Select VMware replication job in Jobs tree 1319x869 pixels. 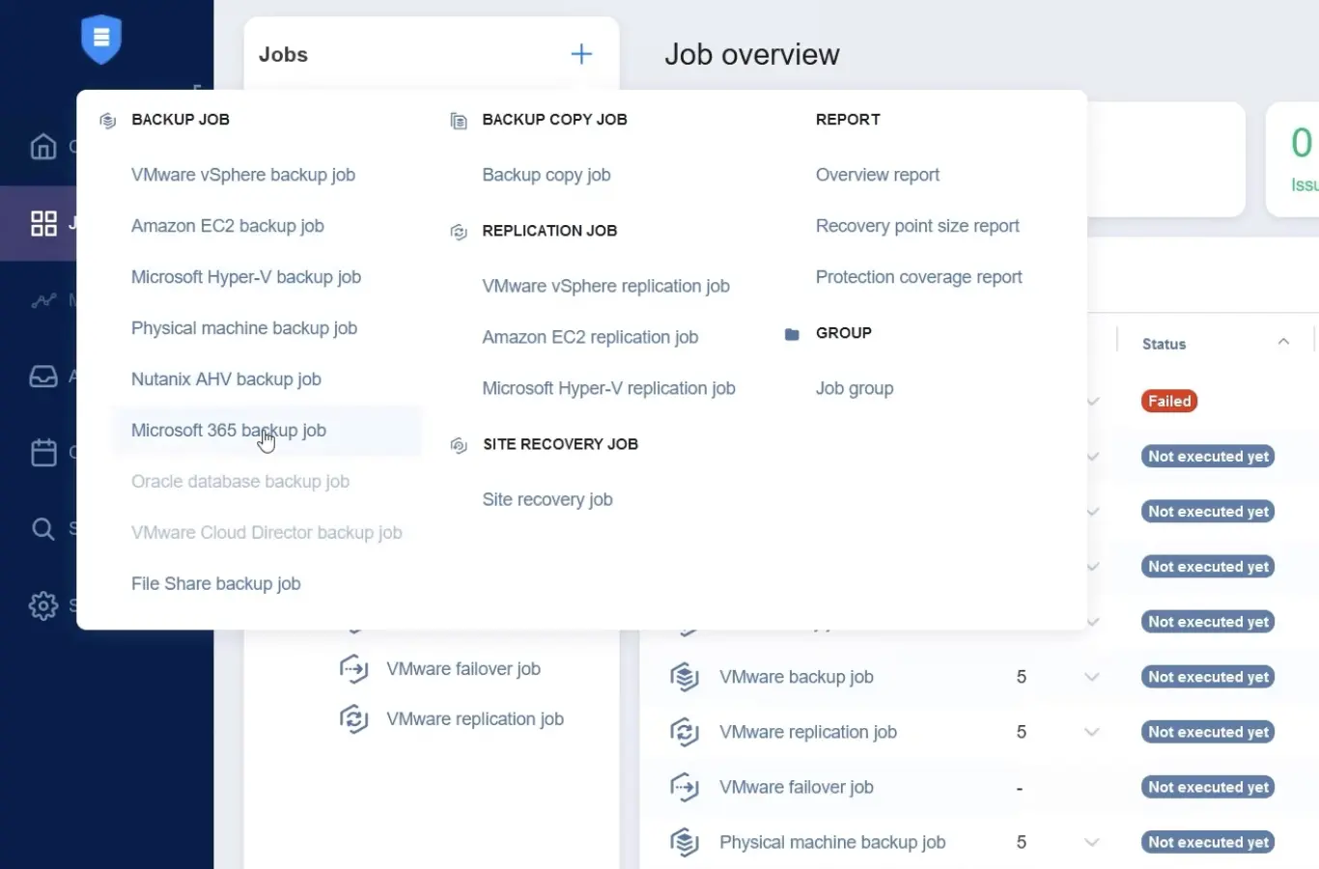pos(475,719)
